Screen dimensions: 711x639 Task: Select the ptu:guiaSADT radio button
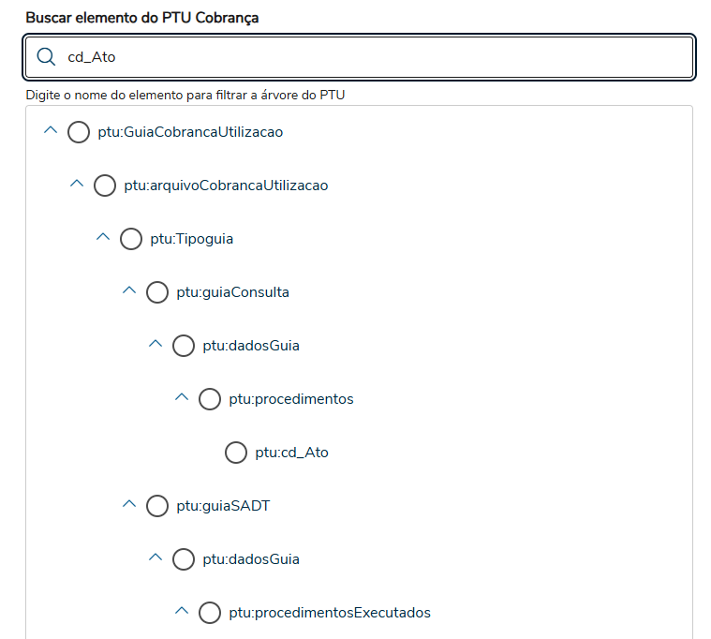(157, 506)
